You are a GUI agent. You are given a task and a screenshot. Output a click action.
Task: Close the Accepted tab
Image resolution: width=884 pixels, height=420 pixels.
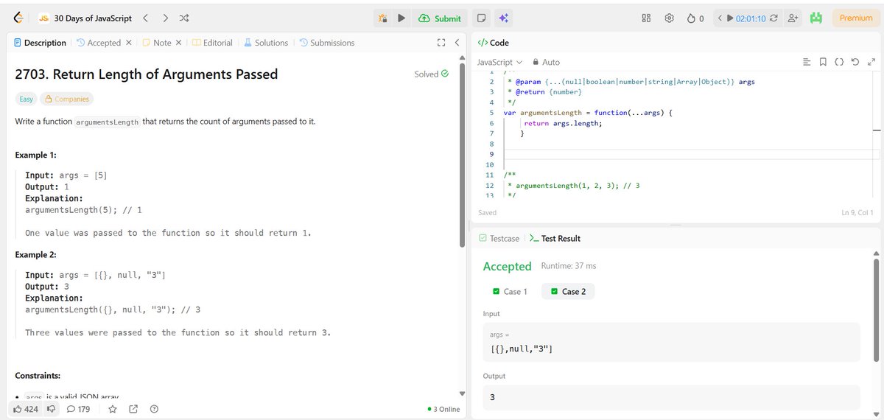pyautogui.click(x=128, y=43)
